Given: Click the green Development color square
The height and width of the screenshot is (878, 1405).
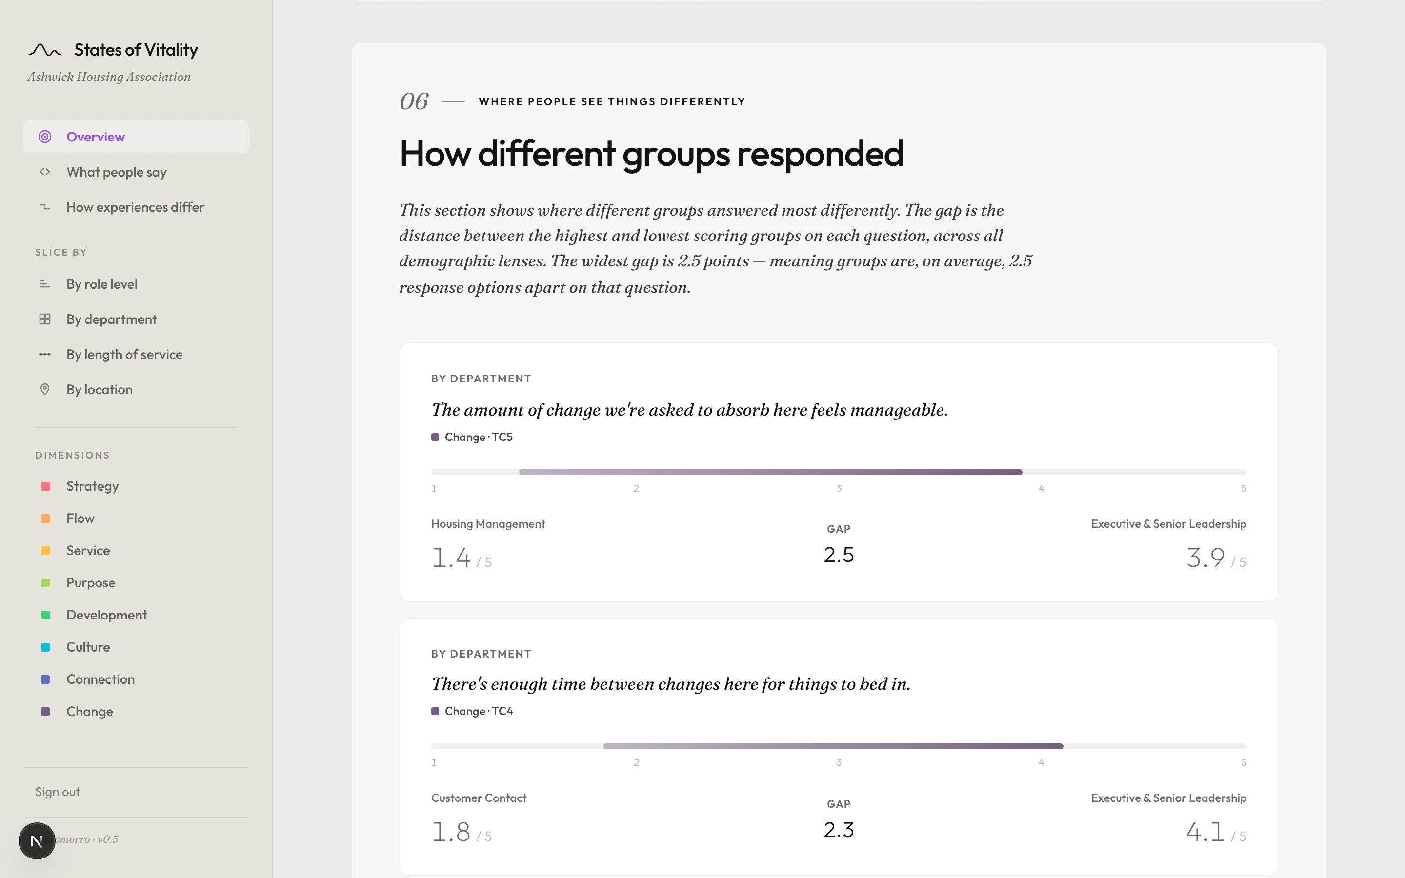Looking at the screenshot, I should coord(45,615).
